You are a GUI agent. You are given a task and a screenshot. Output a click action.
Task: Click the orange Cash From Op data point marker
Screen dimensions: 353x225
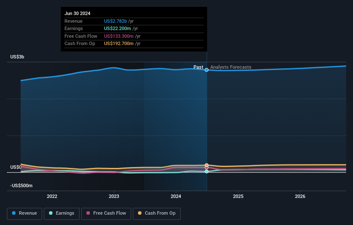point(206,165)
